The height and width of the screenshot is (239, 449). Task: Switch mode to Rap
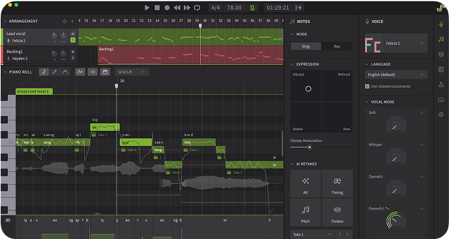click(x=337, y=46)
